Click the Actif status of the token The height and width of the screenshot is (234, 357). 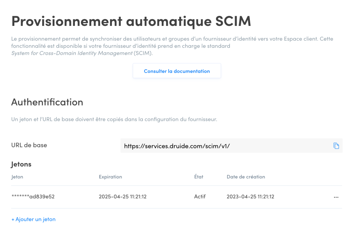pos(200,197)
